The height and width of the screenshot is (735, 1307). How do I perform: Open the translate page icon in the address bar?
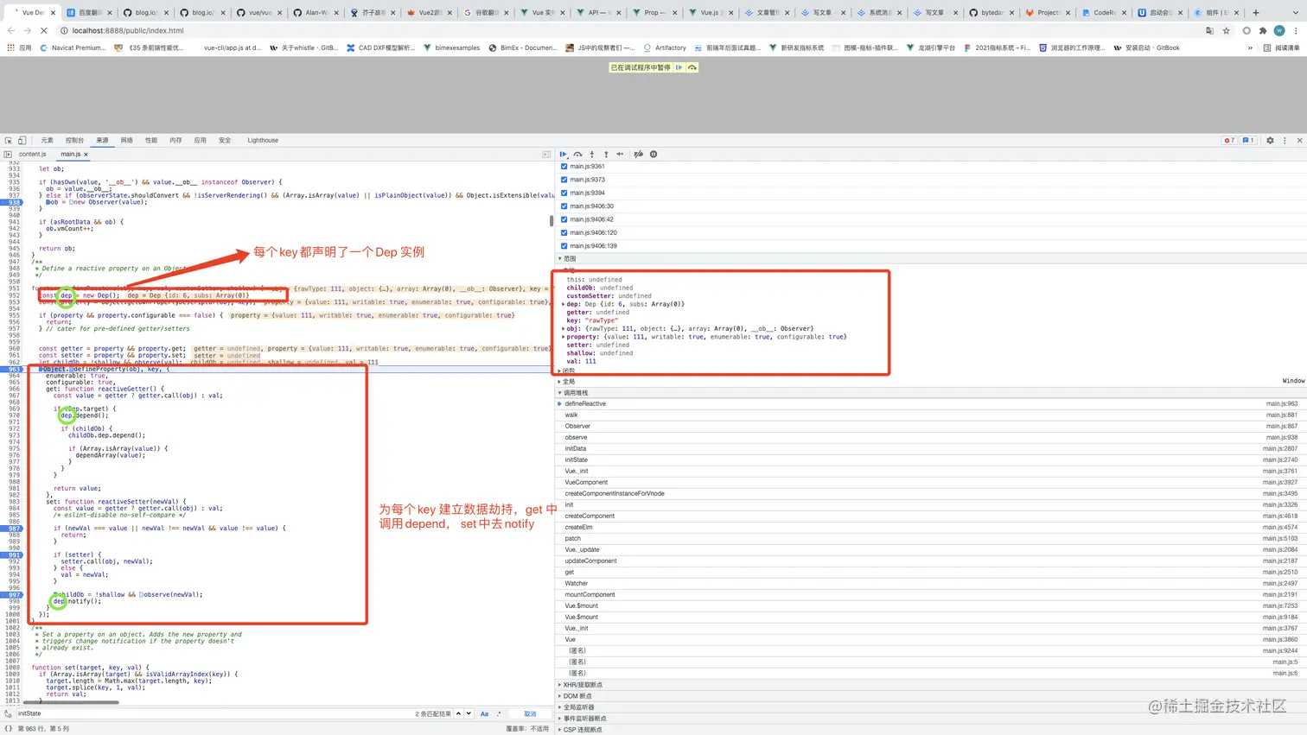(x=1209, y=30)
